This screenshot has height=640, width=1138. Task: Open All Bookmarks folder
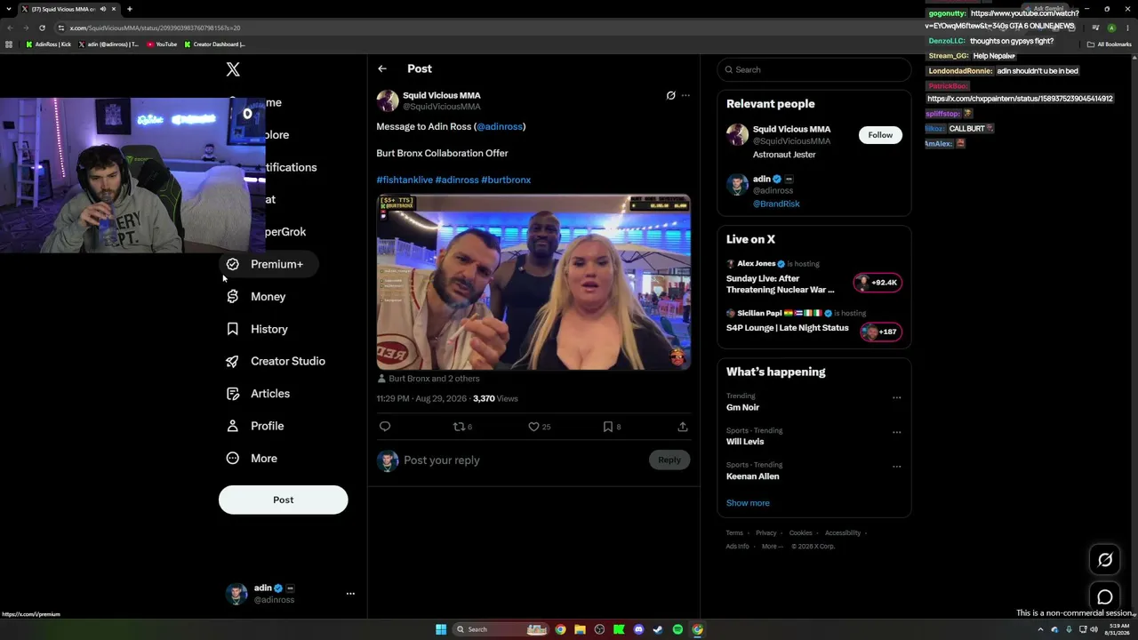(x=1109, y=44)
